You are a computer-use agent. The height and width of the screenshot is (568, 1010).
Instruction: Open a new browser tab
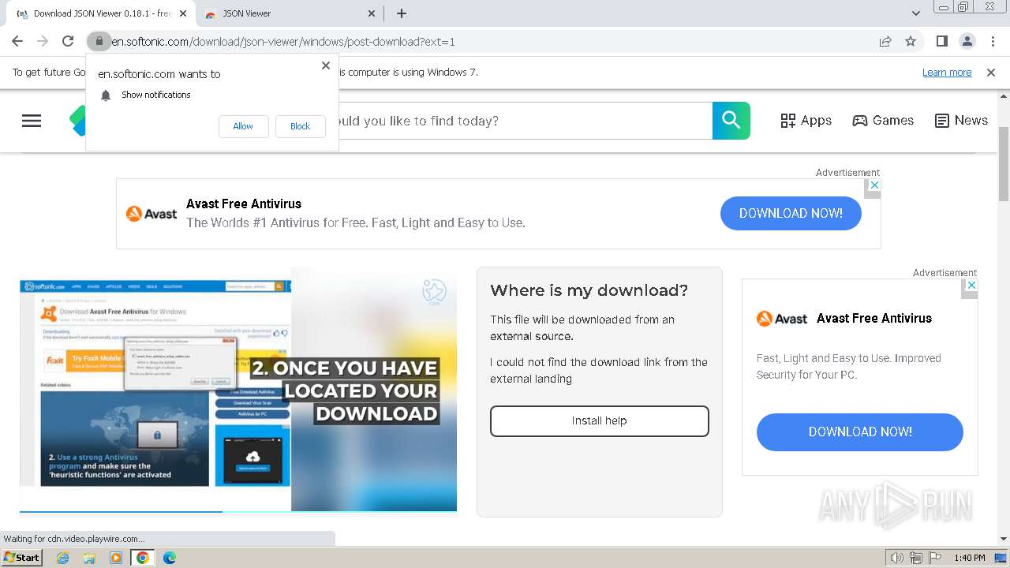tap(402, 13)
